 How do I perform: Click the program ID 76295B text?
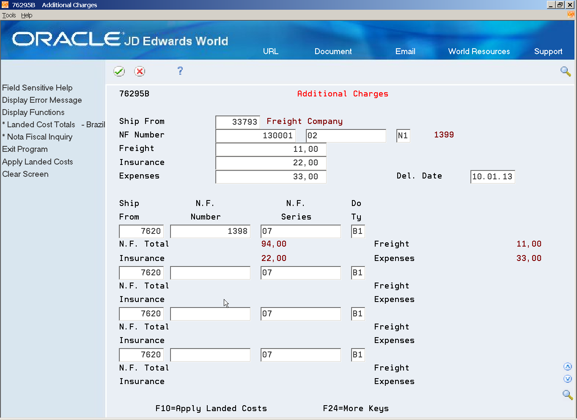(x=134, y=93)
